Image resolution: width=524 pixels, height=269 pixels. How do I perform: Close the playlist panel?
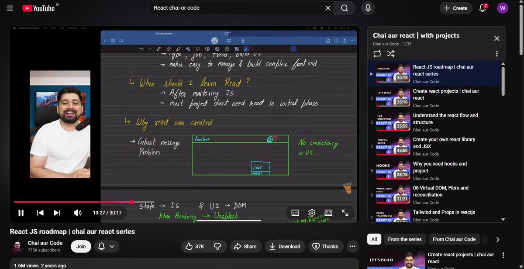(496, 38)
